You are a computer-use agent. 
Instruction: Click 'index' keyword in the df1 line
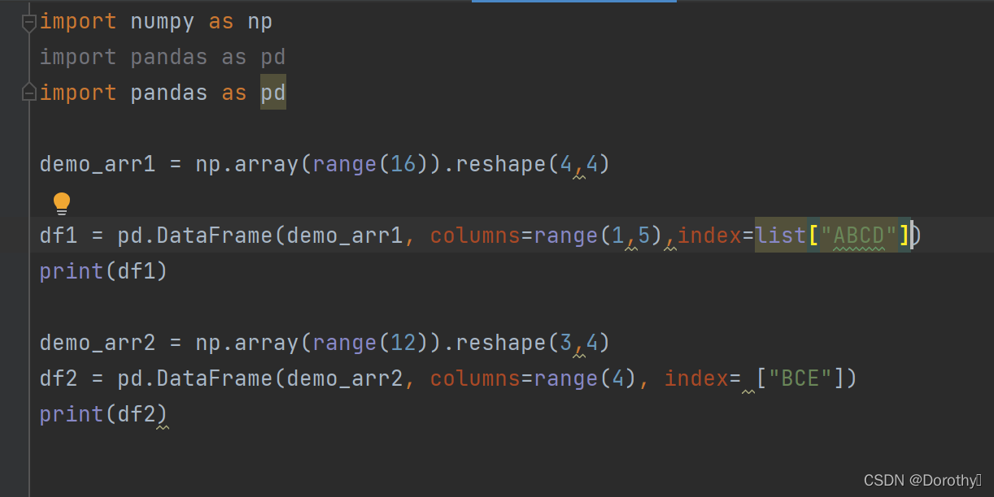[x=709, y=236]
